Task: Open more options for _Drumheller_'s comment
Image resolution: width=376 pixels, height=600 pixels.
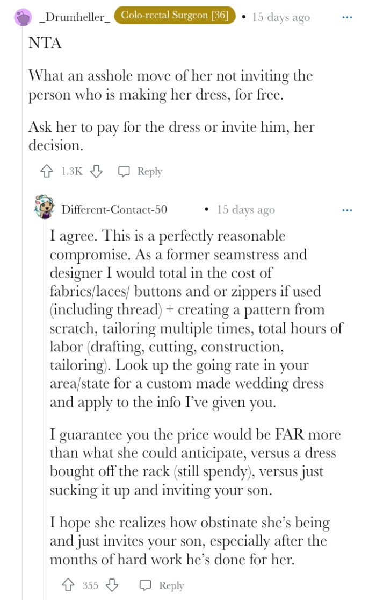Action: 348,17
